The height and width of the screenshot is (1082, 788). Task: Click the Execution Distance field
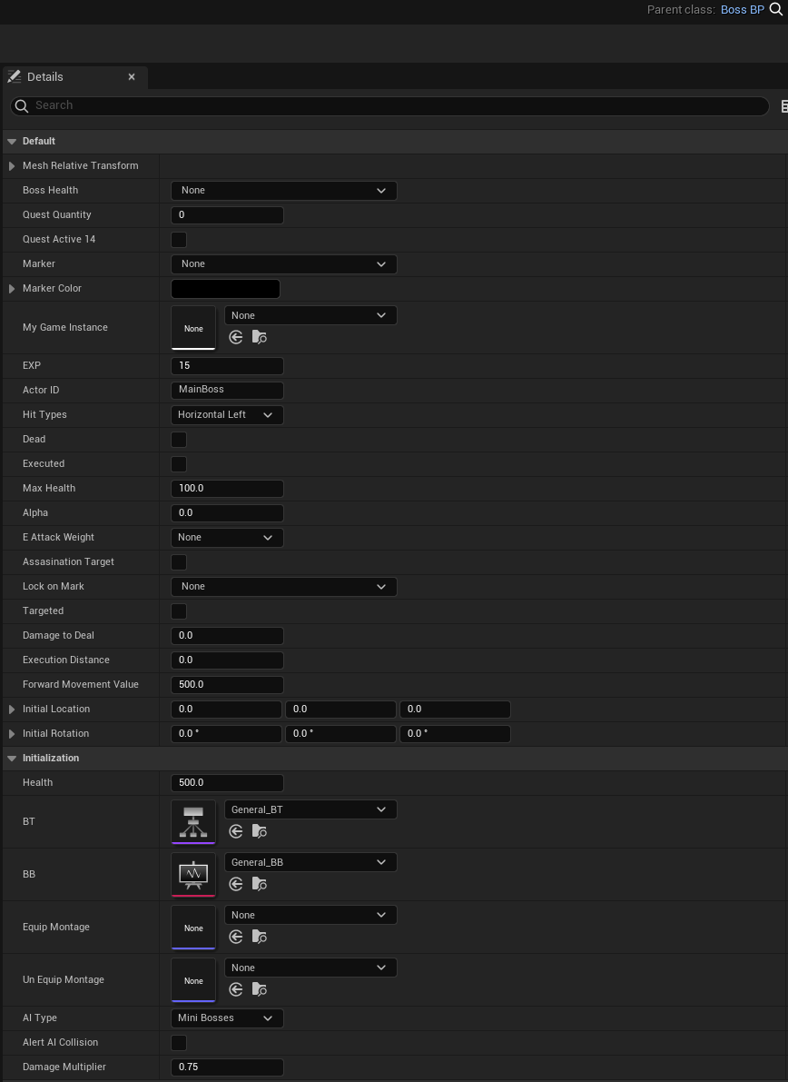coord(227,660)
